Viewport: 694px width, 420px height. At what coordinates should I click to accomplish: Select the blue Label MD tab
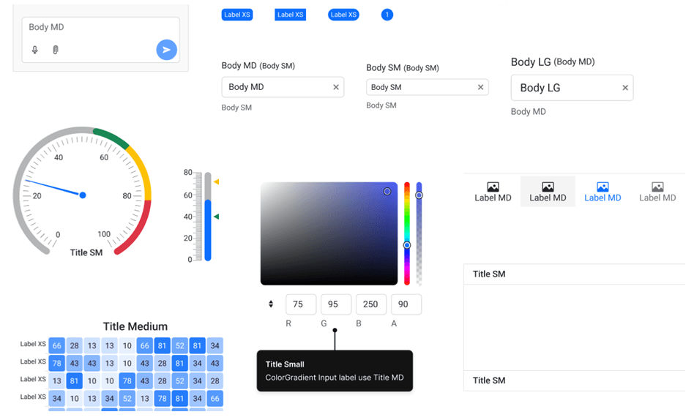(602, 192)
